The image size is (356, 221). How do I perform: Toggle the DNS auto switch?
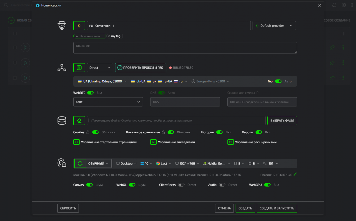coord(161,93)
